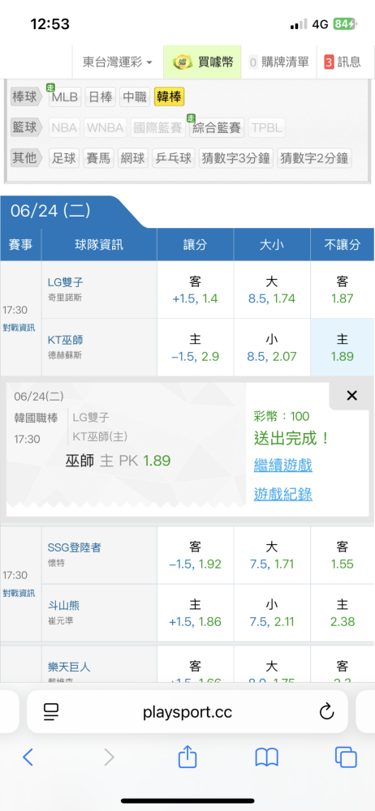
Task: Click the 繼續遊戲 link
Action: (x=283, y=465)
